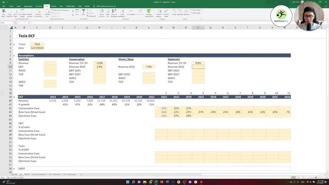Image resolution: width=329 pixels, height=185 pixels.
Task: Open Windows taskbar search
Action: (133, 182)
